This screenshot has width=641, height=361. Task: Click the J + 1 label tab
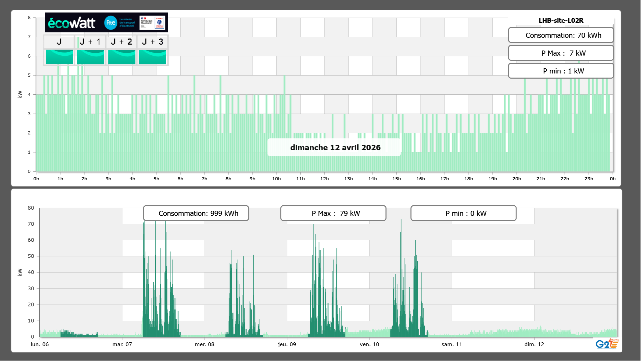90,42
